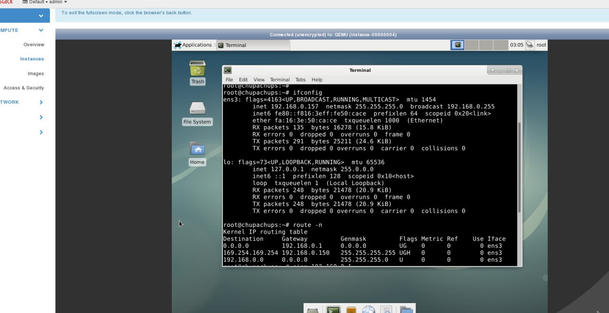Roll up the Terminal window with arrow button
Image resolution: width=609 pixels, height=313 pixels.
492,70
